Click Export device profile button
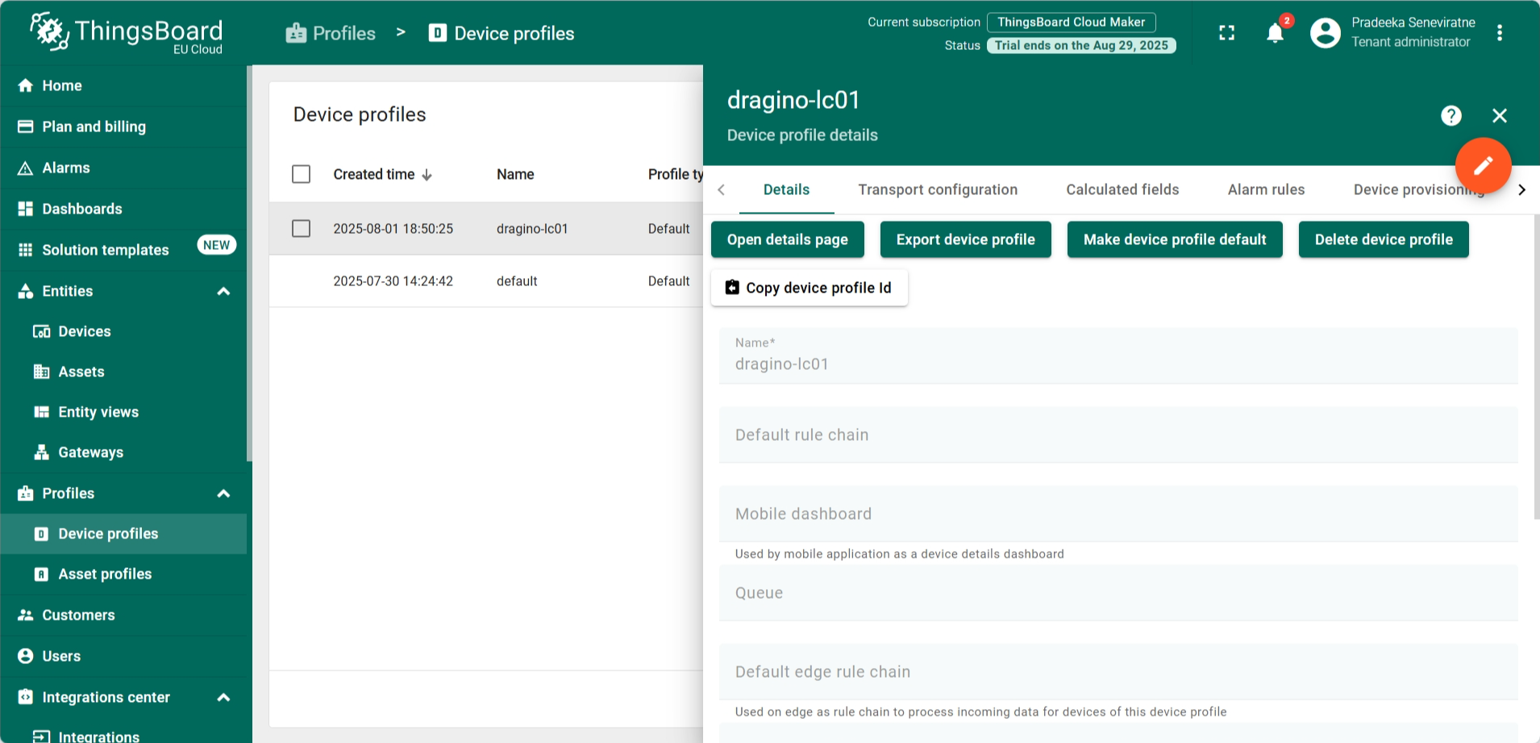1540x743 pixels. 966,239
